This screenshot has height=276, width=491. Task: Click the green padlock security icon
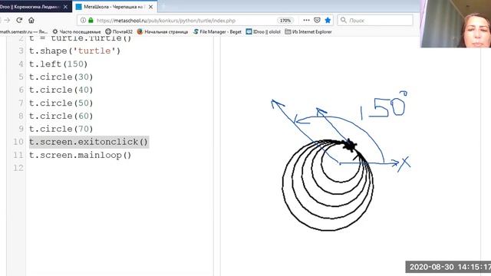pos(91,21)
